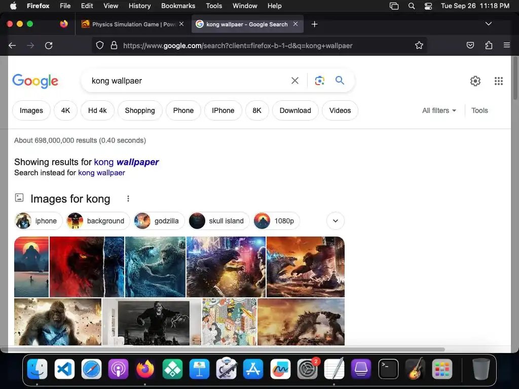The height and width of the screenshot is (389, 519).
Task: Open the black-and-white Kong city thumbnail
Action: tap(152, 322)
